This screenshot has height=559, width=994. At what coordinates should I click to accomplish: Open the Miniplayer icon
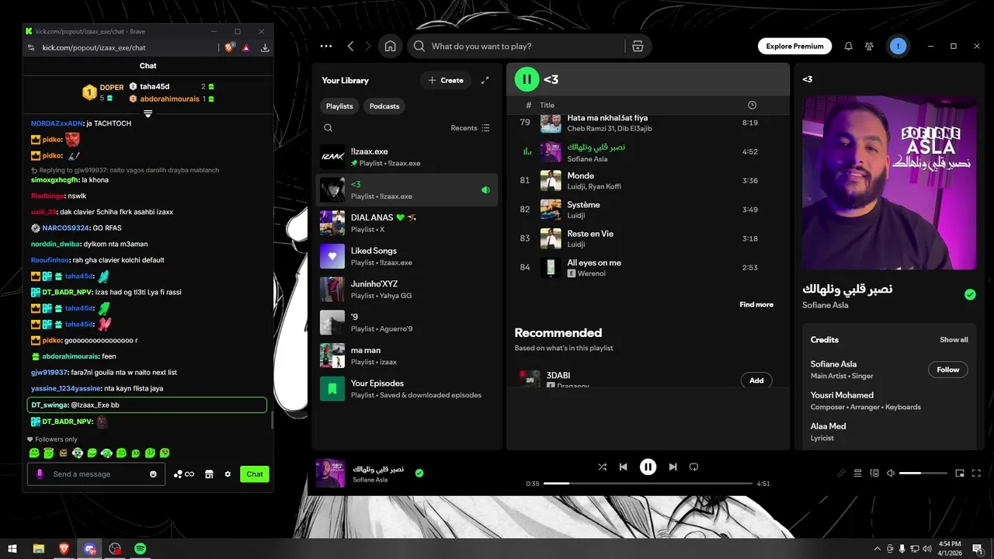coord(960,473)
